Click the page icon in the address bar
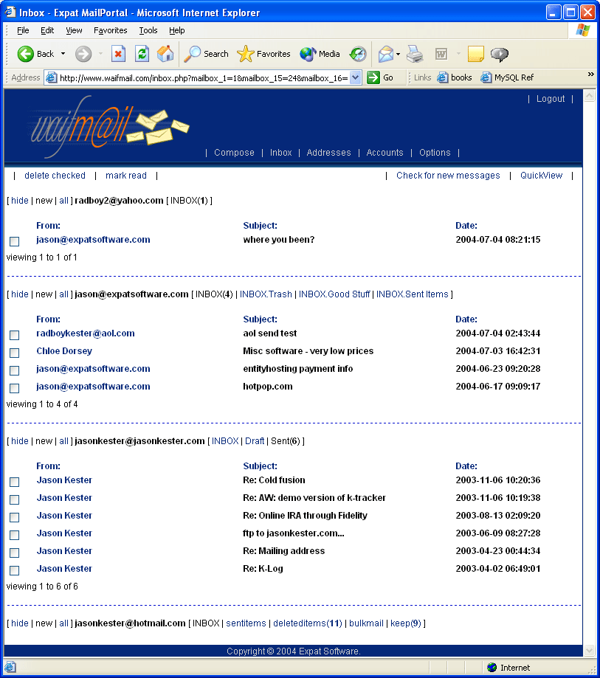600x678 pixels. tap(52, 77)
